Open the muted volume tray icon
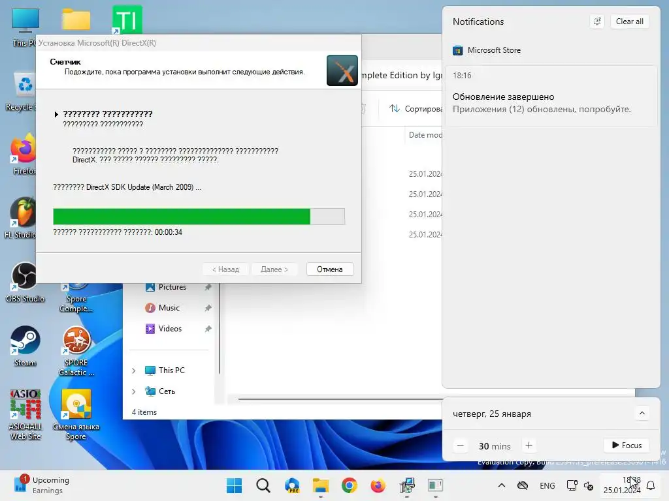Screen dimensions: 669x501 pyautogui.click(x=589, y=485)
